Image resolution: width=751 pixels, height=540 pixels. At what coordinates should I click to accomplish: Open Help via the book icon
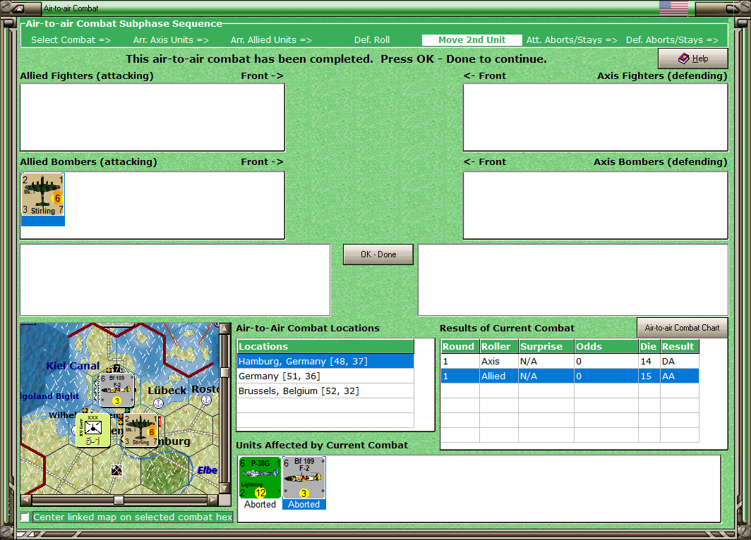pos(693,59)
